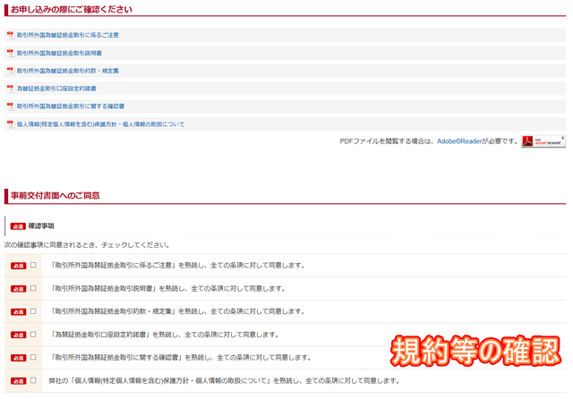This screenshot has height=399, width=573.
Task: Check agreement box for 取引に係るご注意
Action: click(33, 265)
